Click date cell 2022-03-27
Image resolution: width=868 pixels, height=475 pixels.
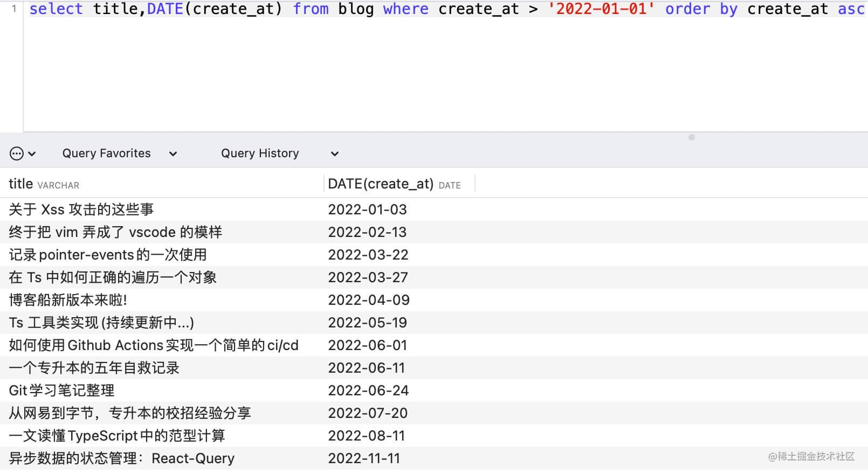point(368,277)
